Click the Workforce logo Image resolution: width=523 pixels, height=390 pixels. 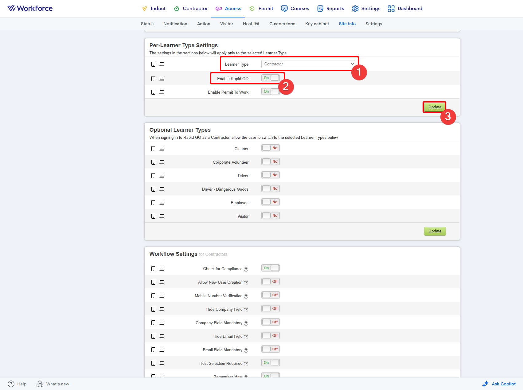pyautogui.click(x=30, y=8)
